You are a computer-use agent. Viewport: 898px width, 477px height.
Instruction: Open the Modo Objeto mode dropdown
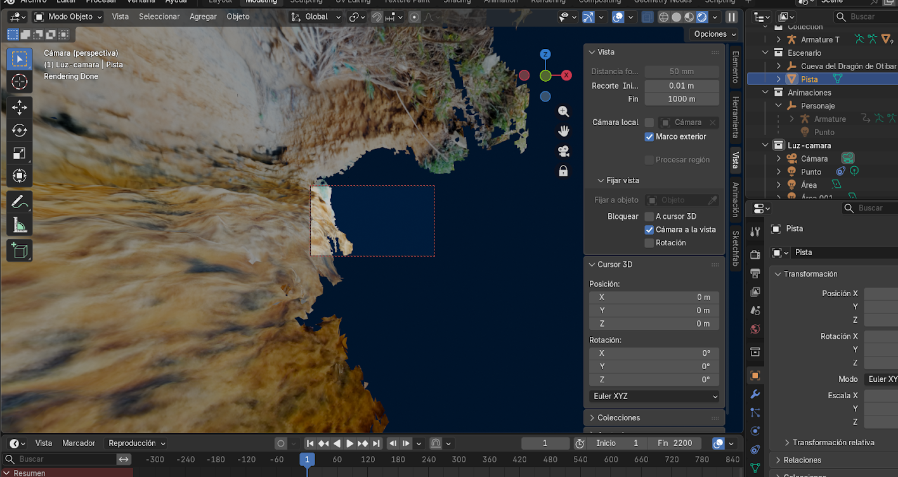(x=67, y=16)
